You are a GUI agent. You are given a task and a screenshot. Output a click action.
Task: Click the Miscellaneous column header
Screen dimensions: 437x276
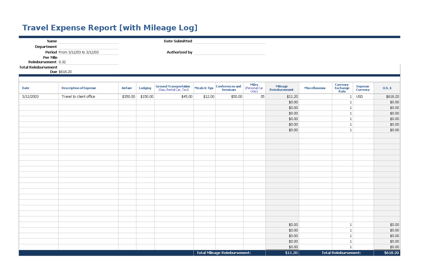tap(315, 88)
